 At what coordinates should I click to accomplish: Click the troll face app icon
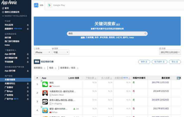pyautogui.click(x=45, y=102)
